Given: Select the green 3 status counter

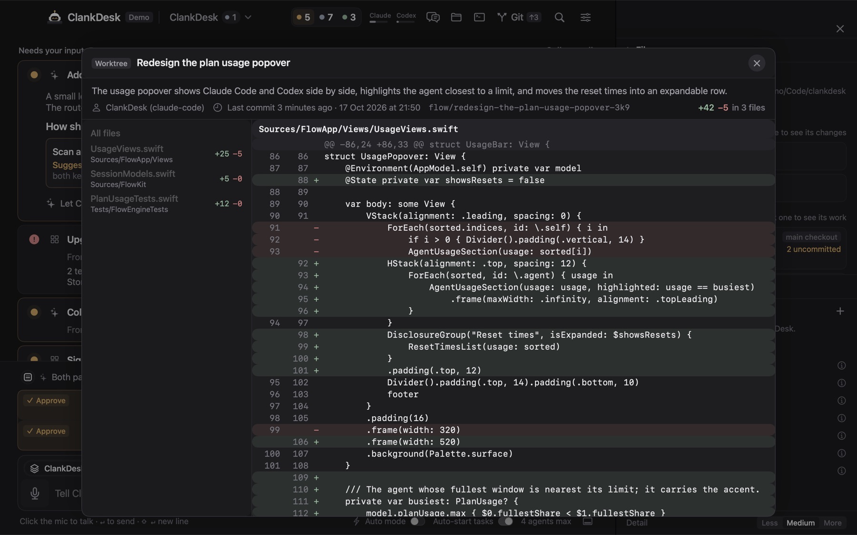Looking at the screenshot, I should pyautogui.click(x=349, y=17).
